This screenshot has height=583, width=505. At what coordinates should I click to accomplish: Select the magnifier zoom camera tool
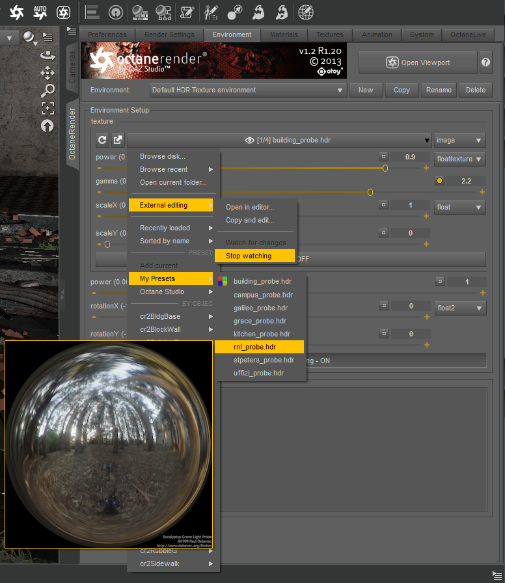48,90
